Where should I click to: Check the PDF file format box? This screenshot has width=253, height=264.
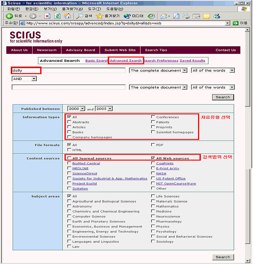[x=153, y=145]
